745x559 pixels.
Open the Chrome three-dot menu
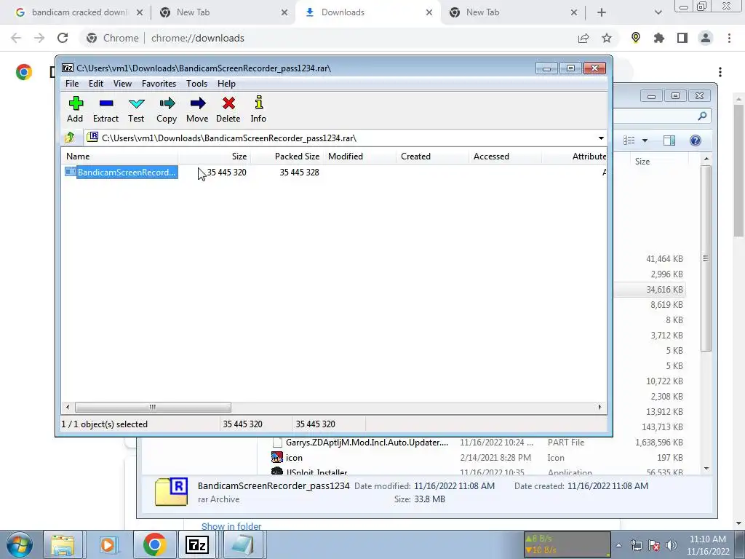coord(729,38)
